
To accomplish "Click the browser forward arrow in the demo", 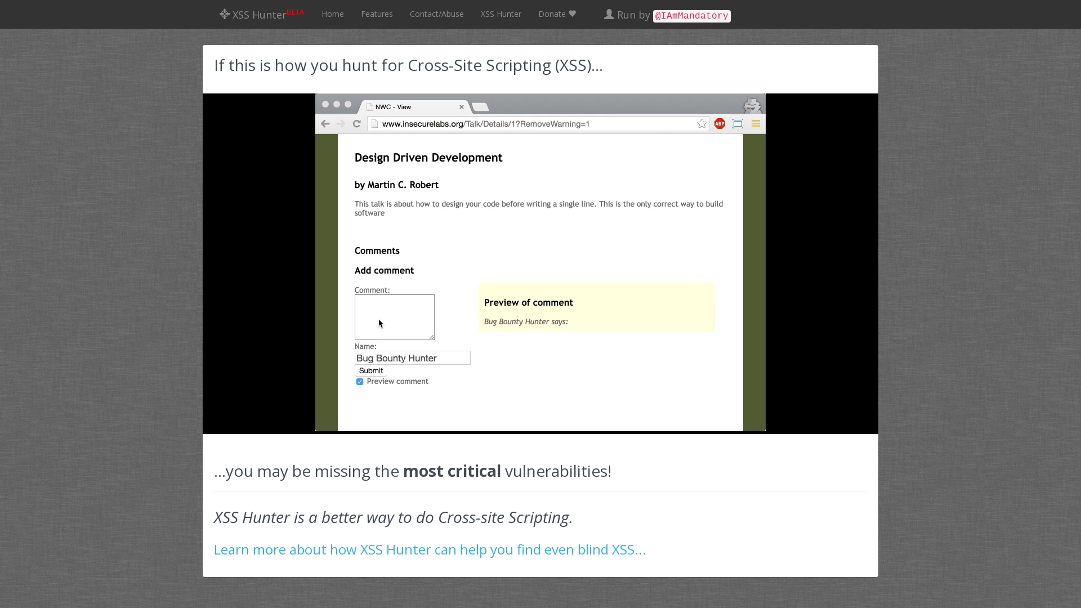I will point(341,124).
